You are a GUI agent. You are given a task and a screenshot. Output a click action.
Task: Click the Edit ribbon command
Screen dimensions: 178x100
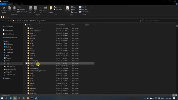pyautogui.click(x=73, y=9)
